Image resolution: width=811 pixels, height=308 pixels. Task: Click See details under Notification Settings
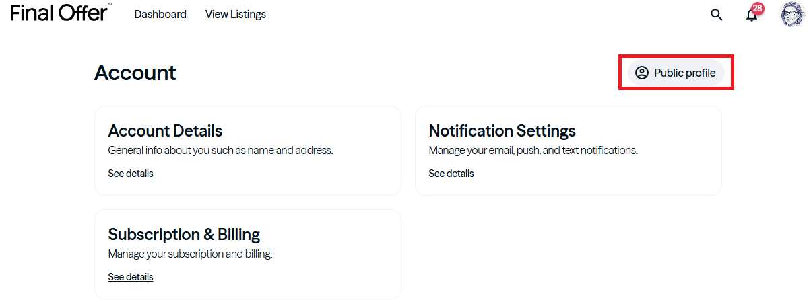(x=451, y=174)
